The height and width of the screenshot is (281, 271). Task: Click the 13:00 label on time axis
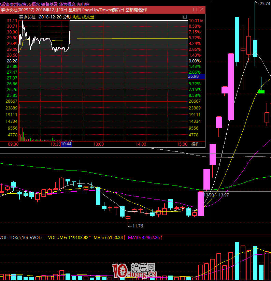pyautogui.click(x=99, y=144)
